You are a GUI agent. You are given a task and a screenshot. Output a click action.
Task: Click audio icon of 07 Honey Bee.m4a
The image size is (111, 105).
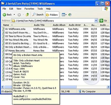(x=3, y=50)
